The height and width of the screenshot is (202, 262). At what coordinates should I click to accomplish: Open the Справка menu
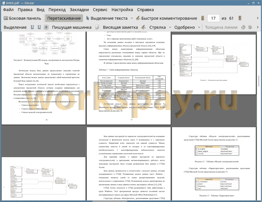pyautogui.click(x=145, y=10)
